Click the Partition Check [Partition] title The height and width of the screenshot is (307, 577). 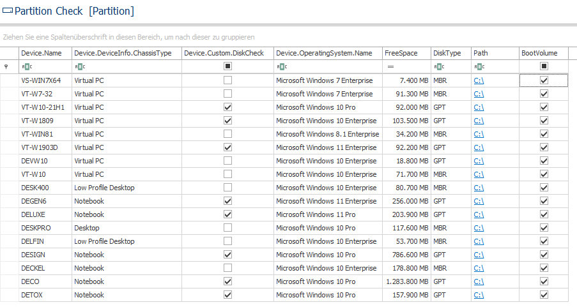pyautogui.click(x=74, y=11)
